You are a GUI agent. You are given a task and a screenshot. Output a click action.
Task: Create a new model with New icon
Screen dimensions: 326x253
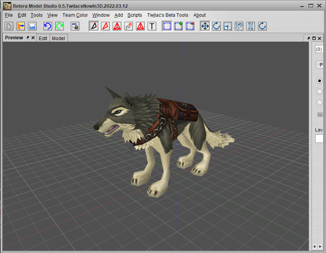click(9, 26)
